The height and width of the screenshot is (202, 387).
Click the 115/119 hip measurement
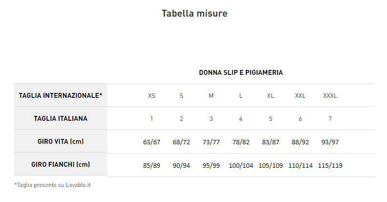click(330, 166)
